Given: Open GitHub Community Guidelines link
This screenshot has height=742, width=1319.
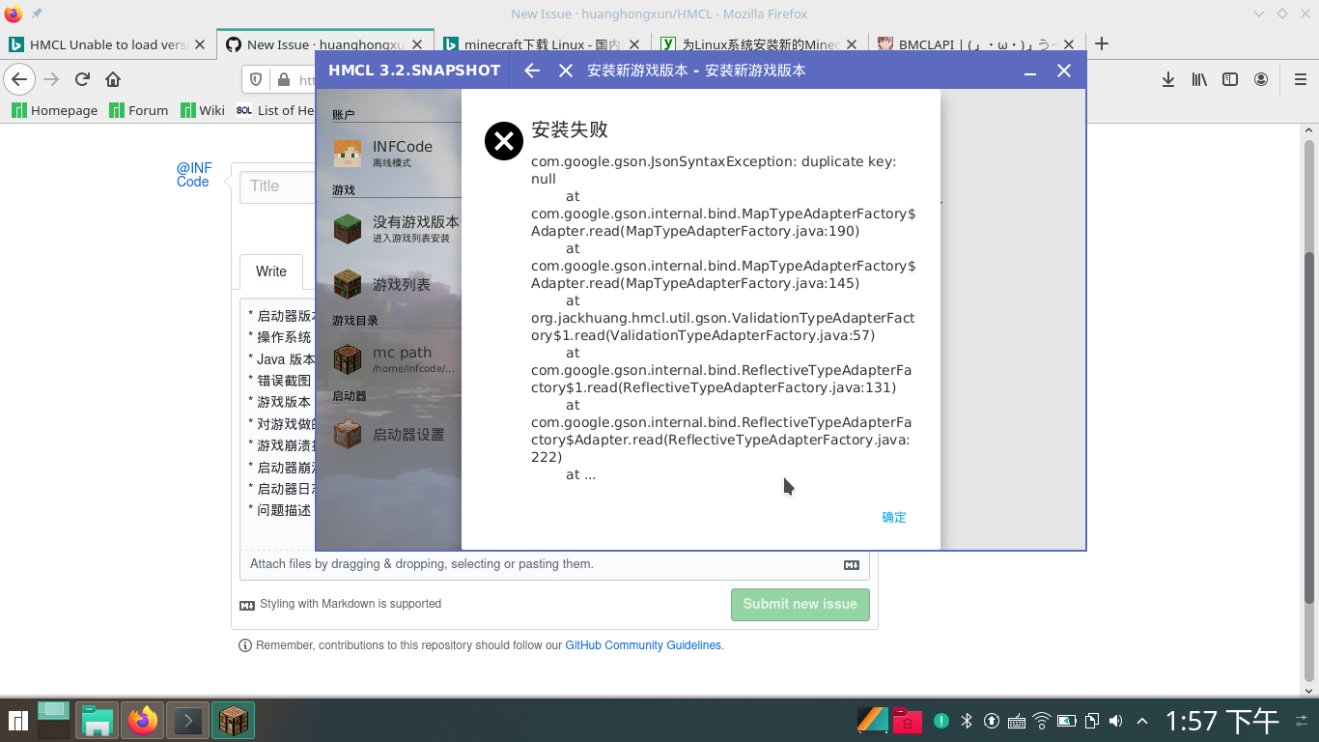Looking at the screenshot, I should [x=643, y=645].
